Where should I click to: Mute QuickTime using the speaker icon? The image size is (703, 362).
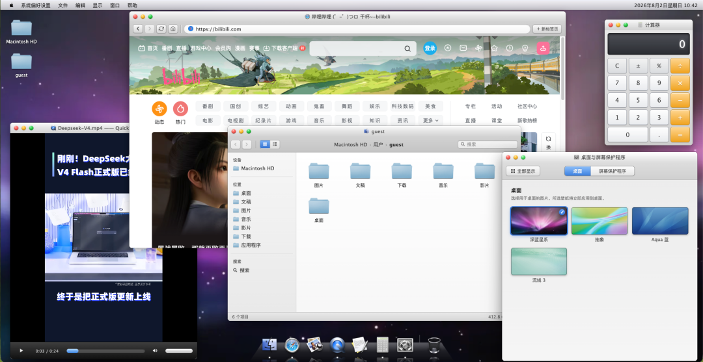155,351
